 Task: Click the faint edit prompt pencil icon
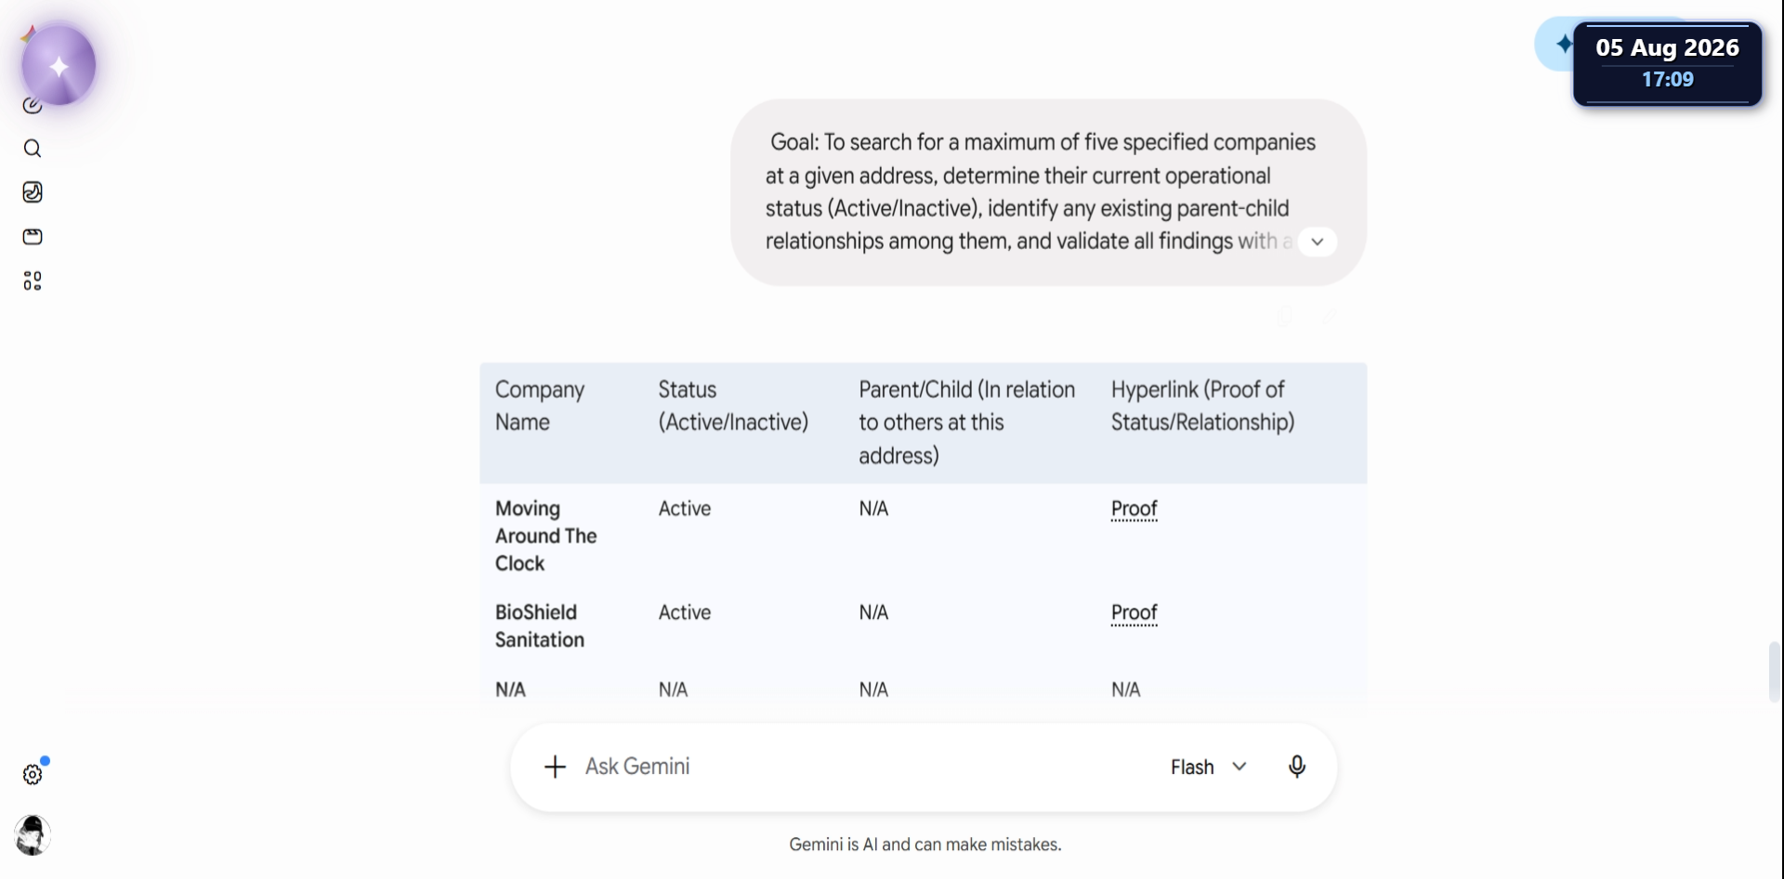1330,317
